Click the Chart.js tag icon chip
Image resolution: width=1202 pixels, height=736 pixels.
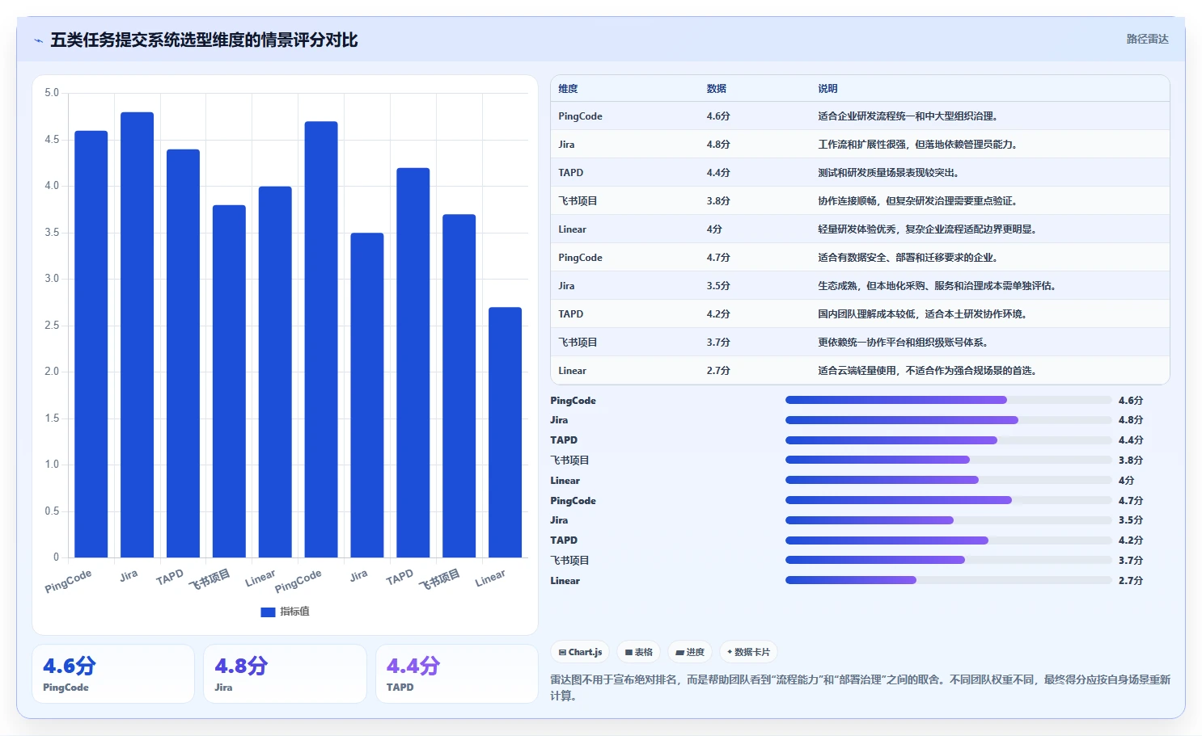tap(581, 652)
